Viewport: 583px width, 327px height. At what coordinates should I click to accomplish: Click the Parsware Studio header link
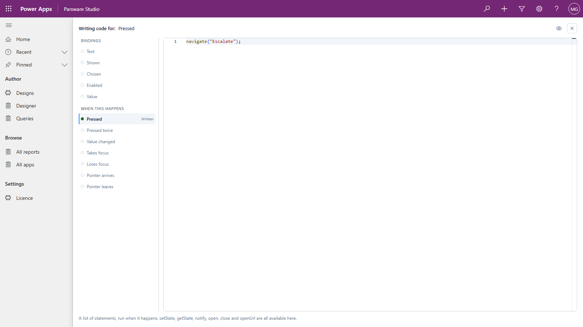[82, 9]
